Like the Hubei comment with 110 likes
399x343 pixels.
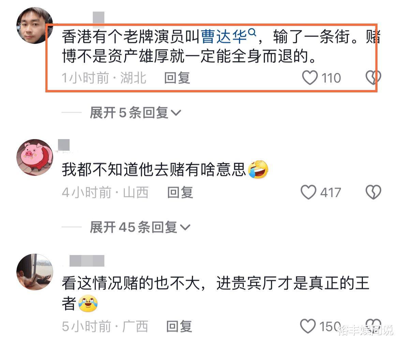(310, 78)
